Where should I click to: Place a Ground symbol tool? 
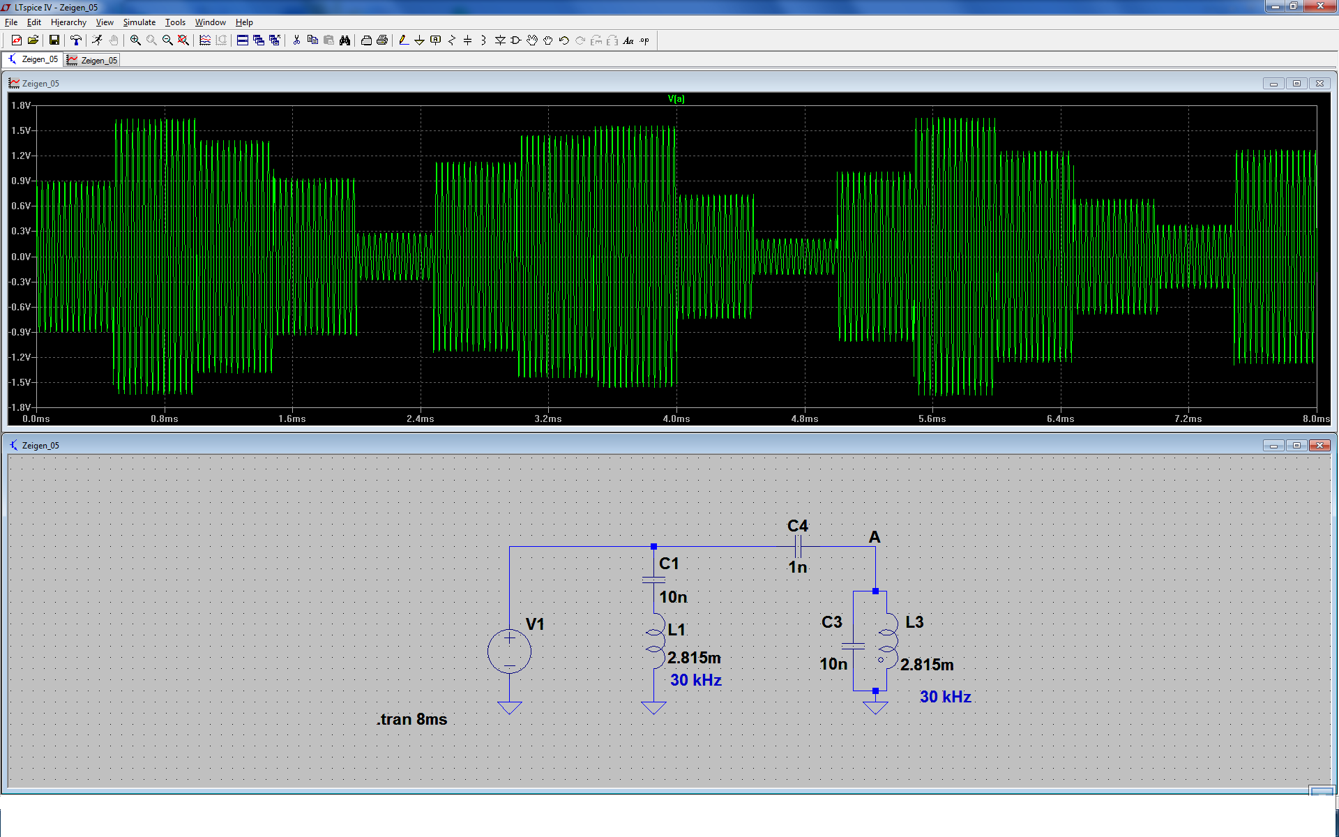[x=419, y=40]
